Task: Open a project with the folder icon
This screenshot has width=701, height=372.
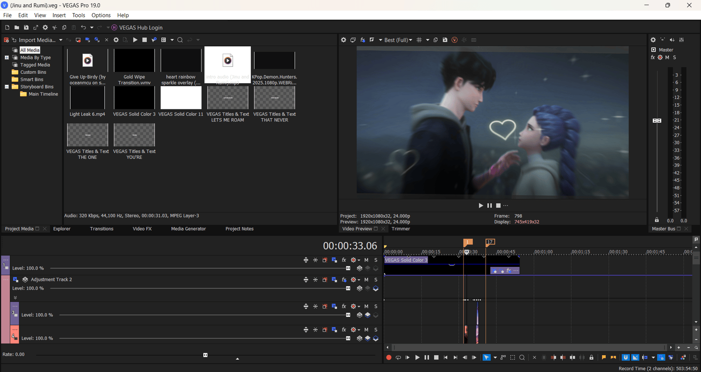Action: point(16,28)
